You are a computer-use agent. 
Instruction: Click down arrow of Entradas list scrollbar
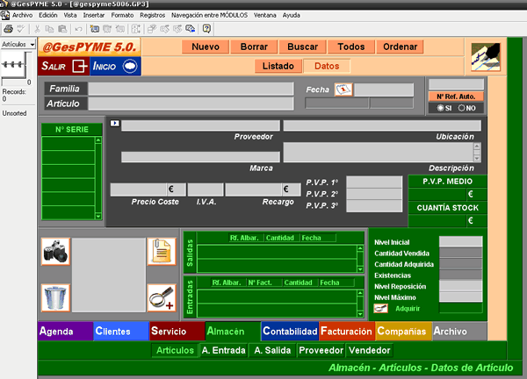(x=360, y=314)
